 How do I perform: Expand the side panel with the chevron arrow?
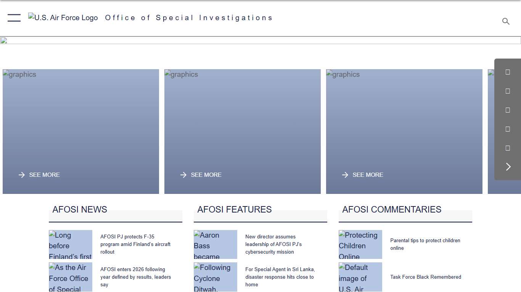click(x=508, y=167)
